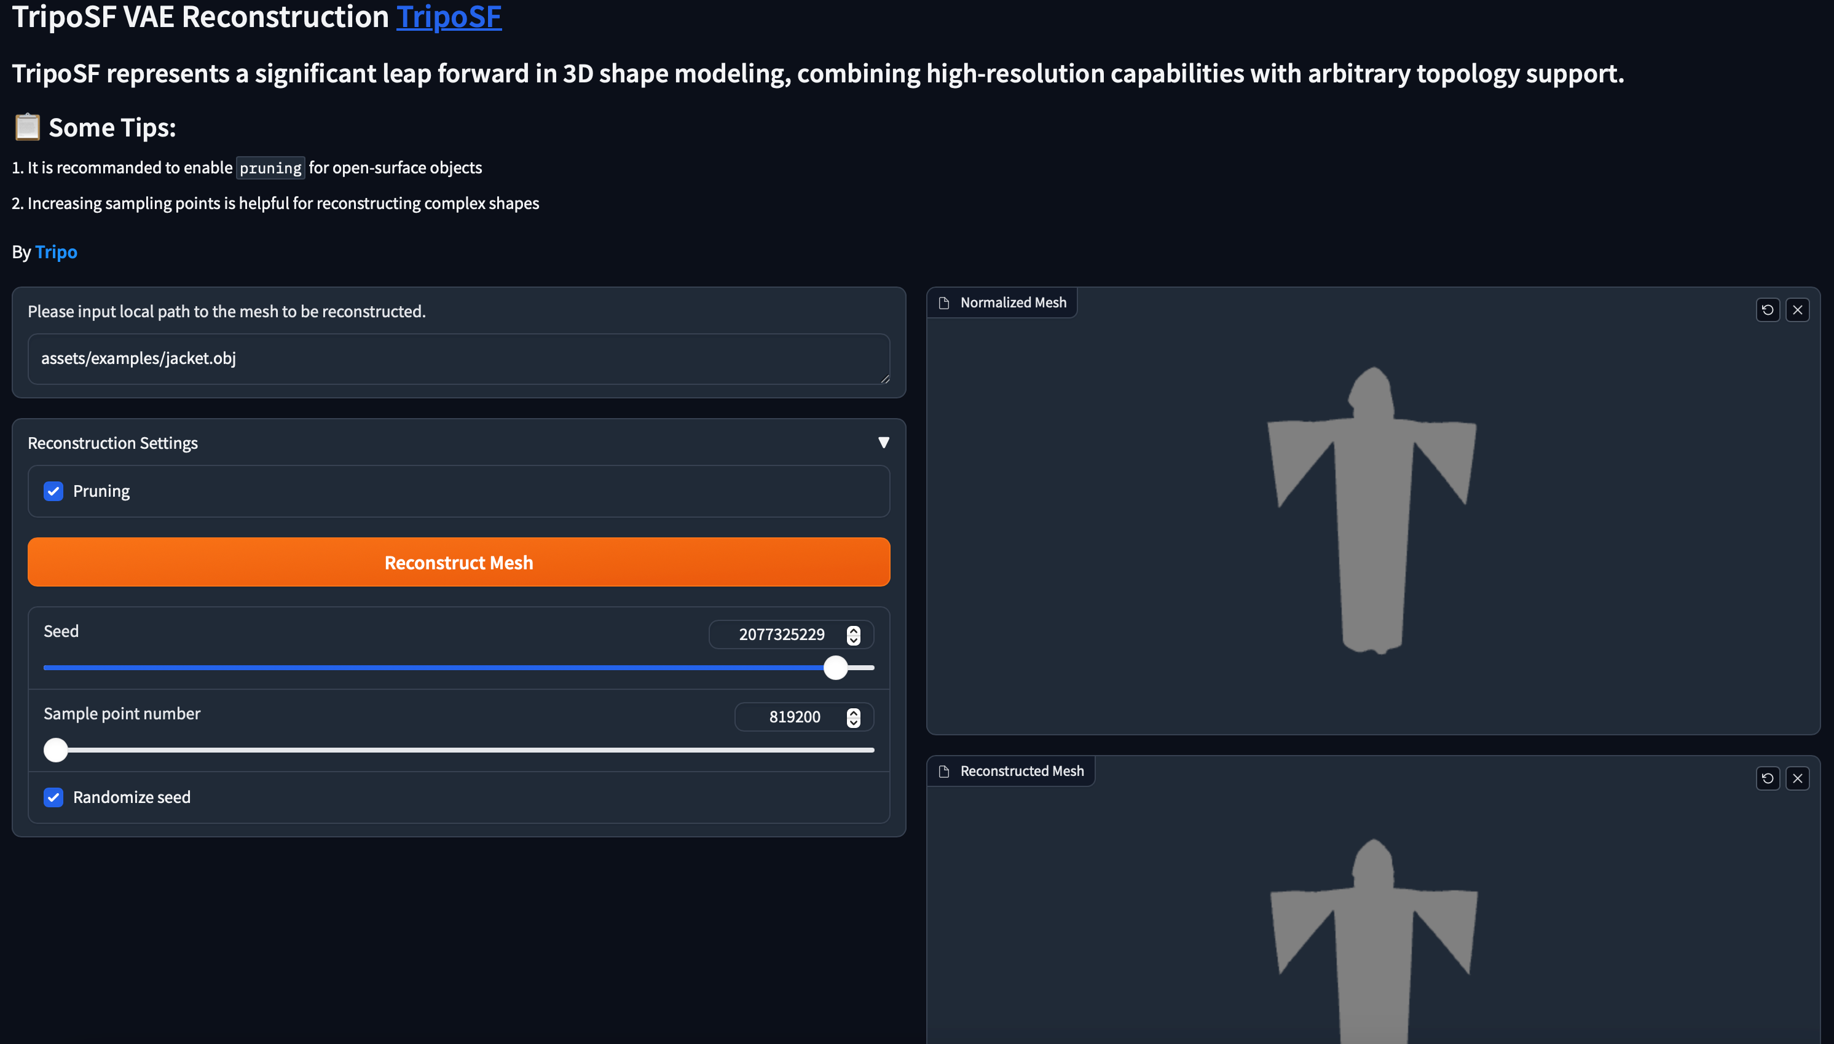Image resolution: width=1834 pixels, height=1044 pixels.
Task: Clear the Normalized Mesh viewer
Action: [x=1797, y=310]
